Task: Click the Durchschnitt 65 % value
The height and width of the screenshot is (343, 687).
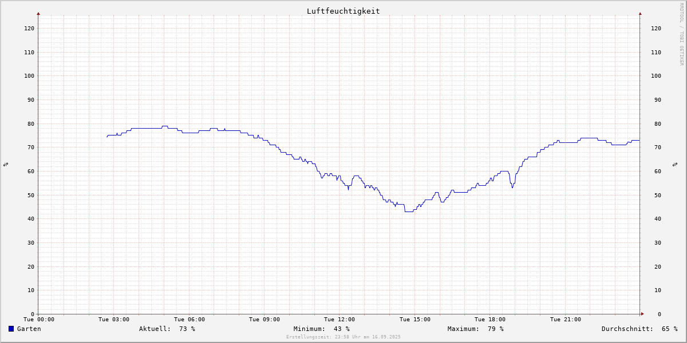Action: click(x=639, y=329)
